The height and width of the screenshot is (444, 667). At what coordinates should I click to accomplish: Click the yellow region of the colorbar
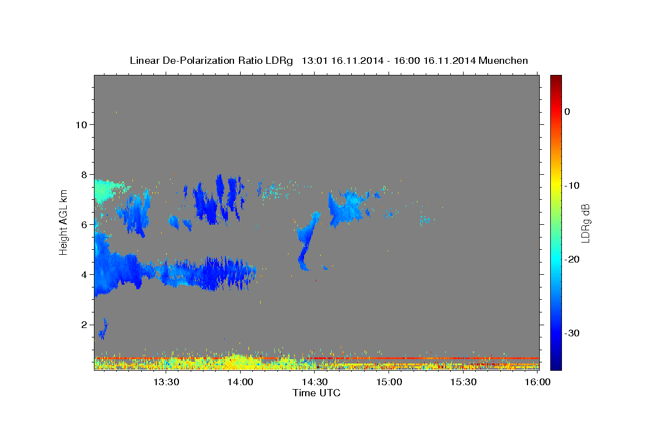pyautogui.click(x=556, y=183)
